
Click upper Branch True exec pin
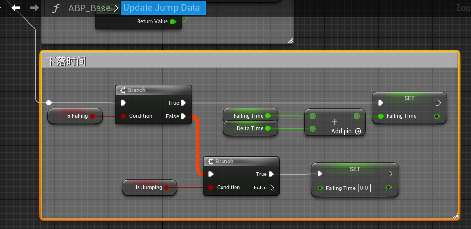[183, 103]
